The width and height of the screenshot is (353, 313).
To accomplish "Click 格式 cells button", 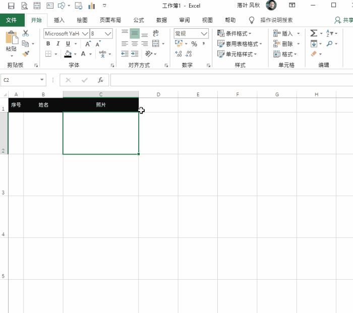I will coord(285,54).
